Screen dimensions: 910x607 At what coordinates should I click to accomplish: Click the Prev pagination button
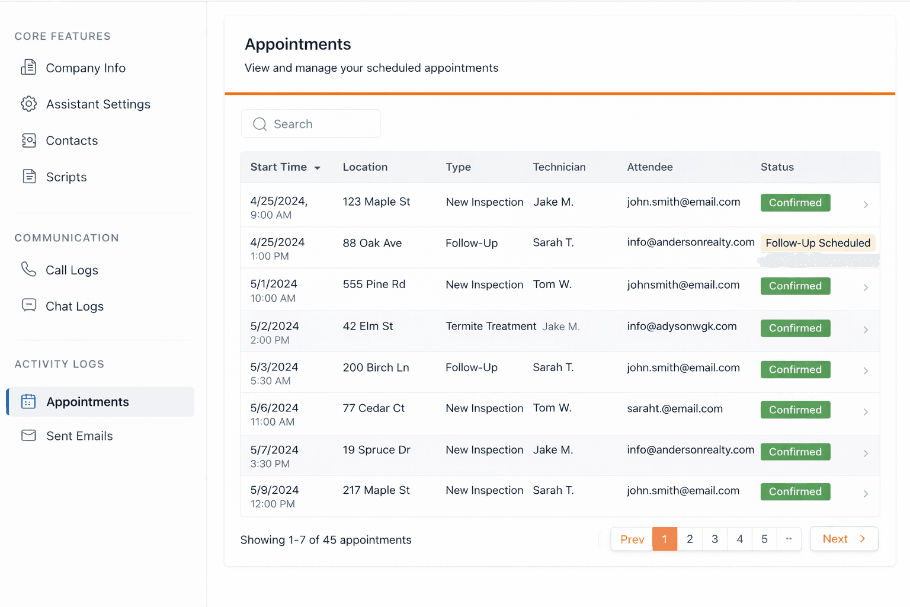click(632, 539)
